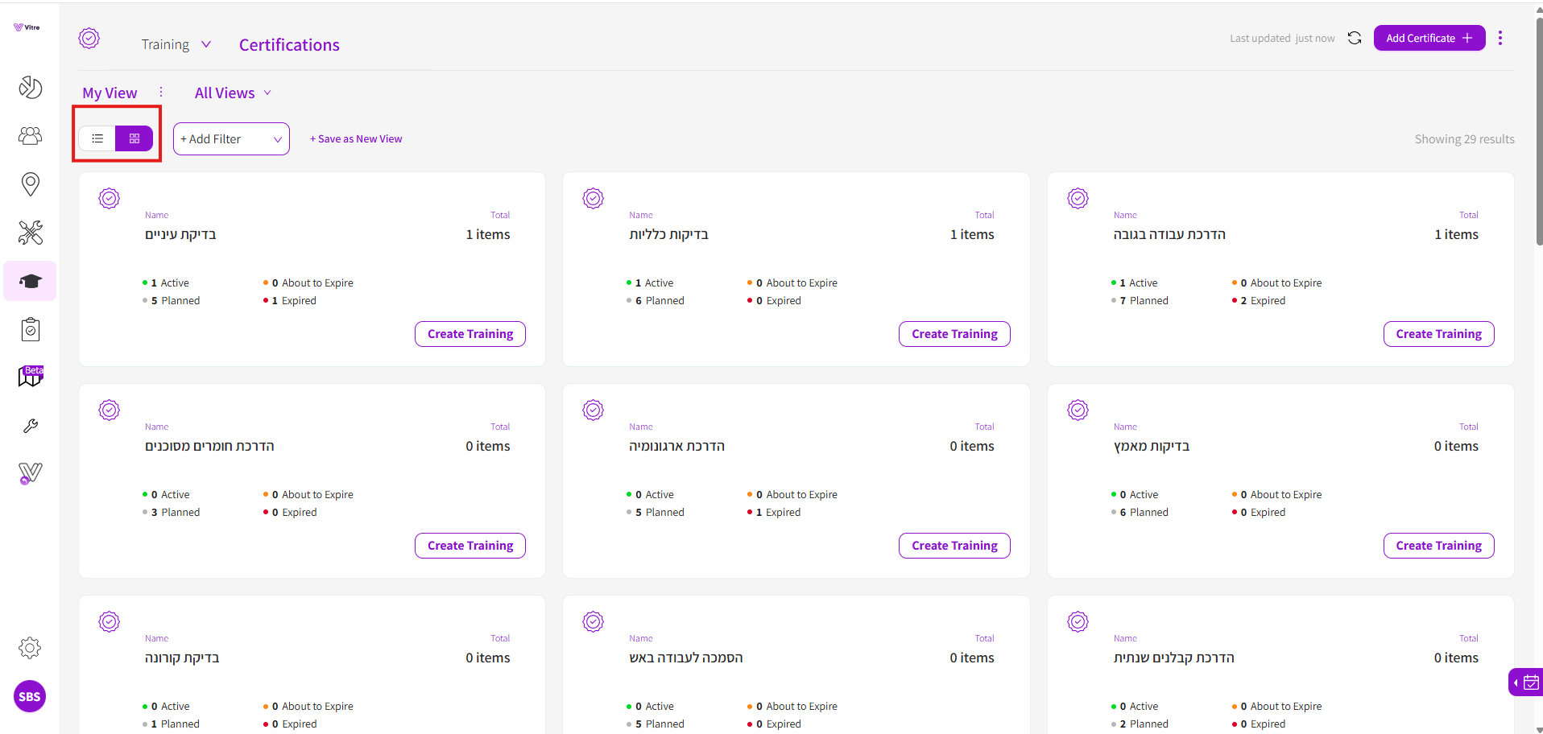
Task: Click the badge icon on בדיקות כלליות card
Action: coord(594,198)
